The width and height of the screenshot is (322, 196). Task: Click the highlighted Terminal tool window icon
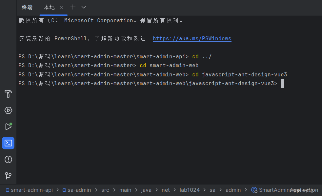click(x=8, y=143)
